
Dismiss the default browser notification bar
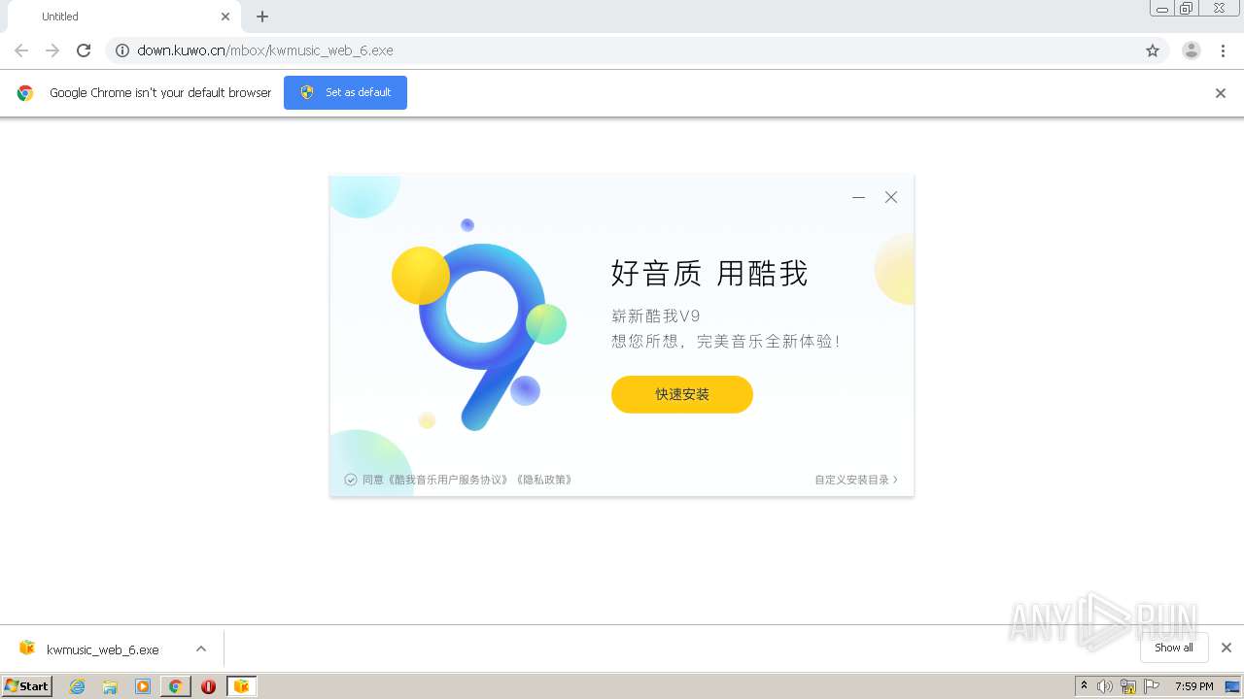pos(1221,93)
